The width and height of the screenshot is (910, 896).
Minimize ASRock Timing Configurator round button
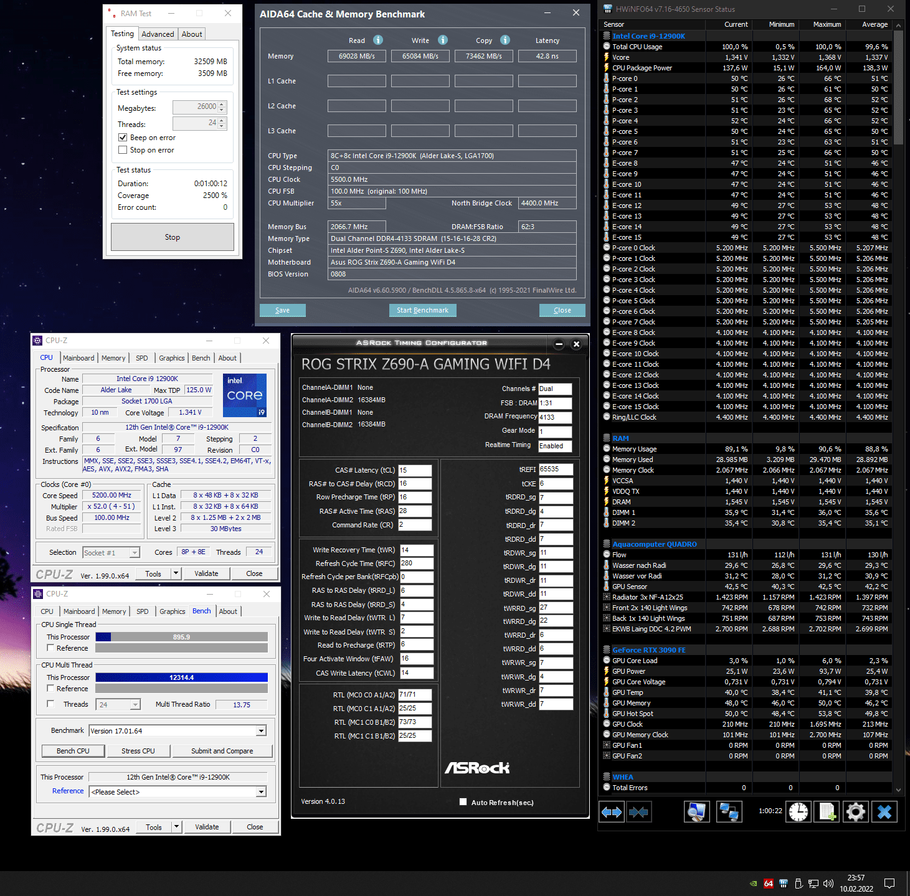click(x=559, y=344)
